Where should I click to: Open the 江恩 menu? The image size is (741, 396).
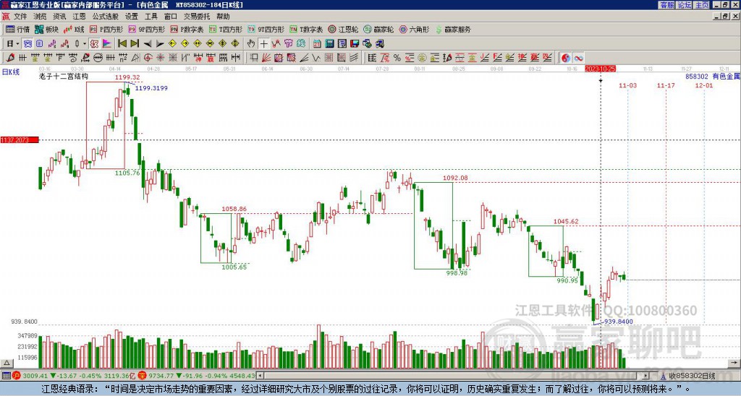click(x=79, y=17)
